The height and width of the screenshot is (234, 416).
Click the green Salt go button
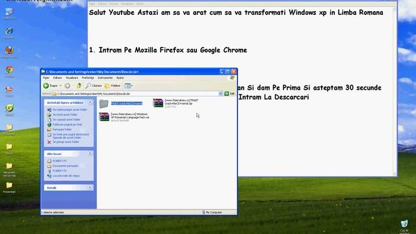tap(229, 94)
